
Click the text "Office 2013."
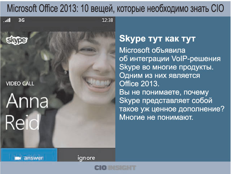[139, 84]
